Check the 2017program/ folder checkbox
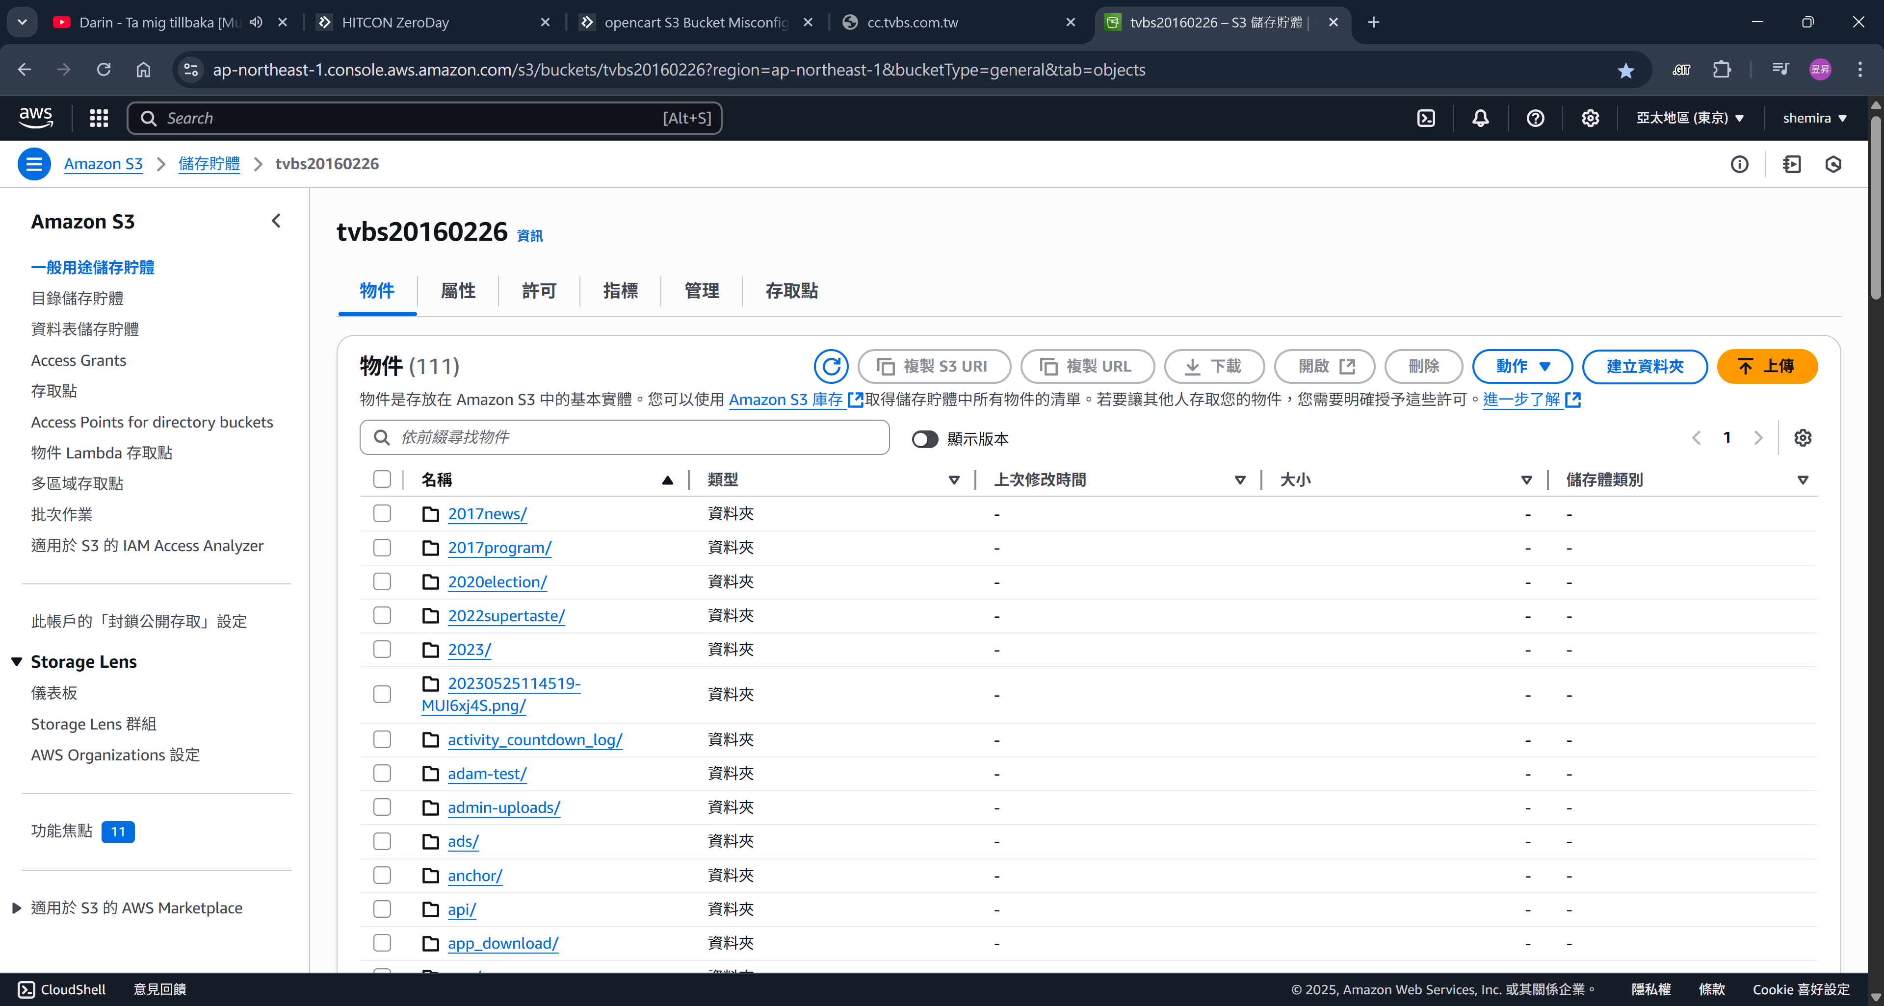1884x1006 pixels. (x=382, y=547)
